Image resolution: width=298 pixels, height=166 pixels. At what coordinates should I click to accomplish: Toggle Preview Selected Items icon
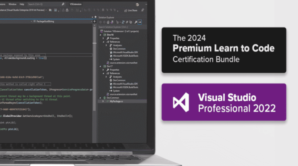(140, 22)
